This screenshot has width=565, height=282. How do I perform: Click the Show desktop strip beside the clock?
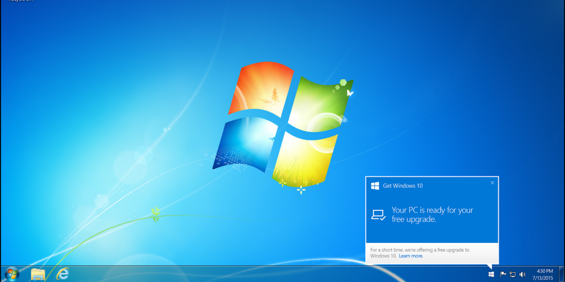click(x=561, y=274)
